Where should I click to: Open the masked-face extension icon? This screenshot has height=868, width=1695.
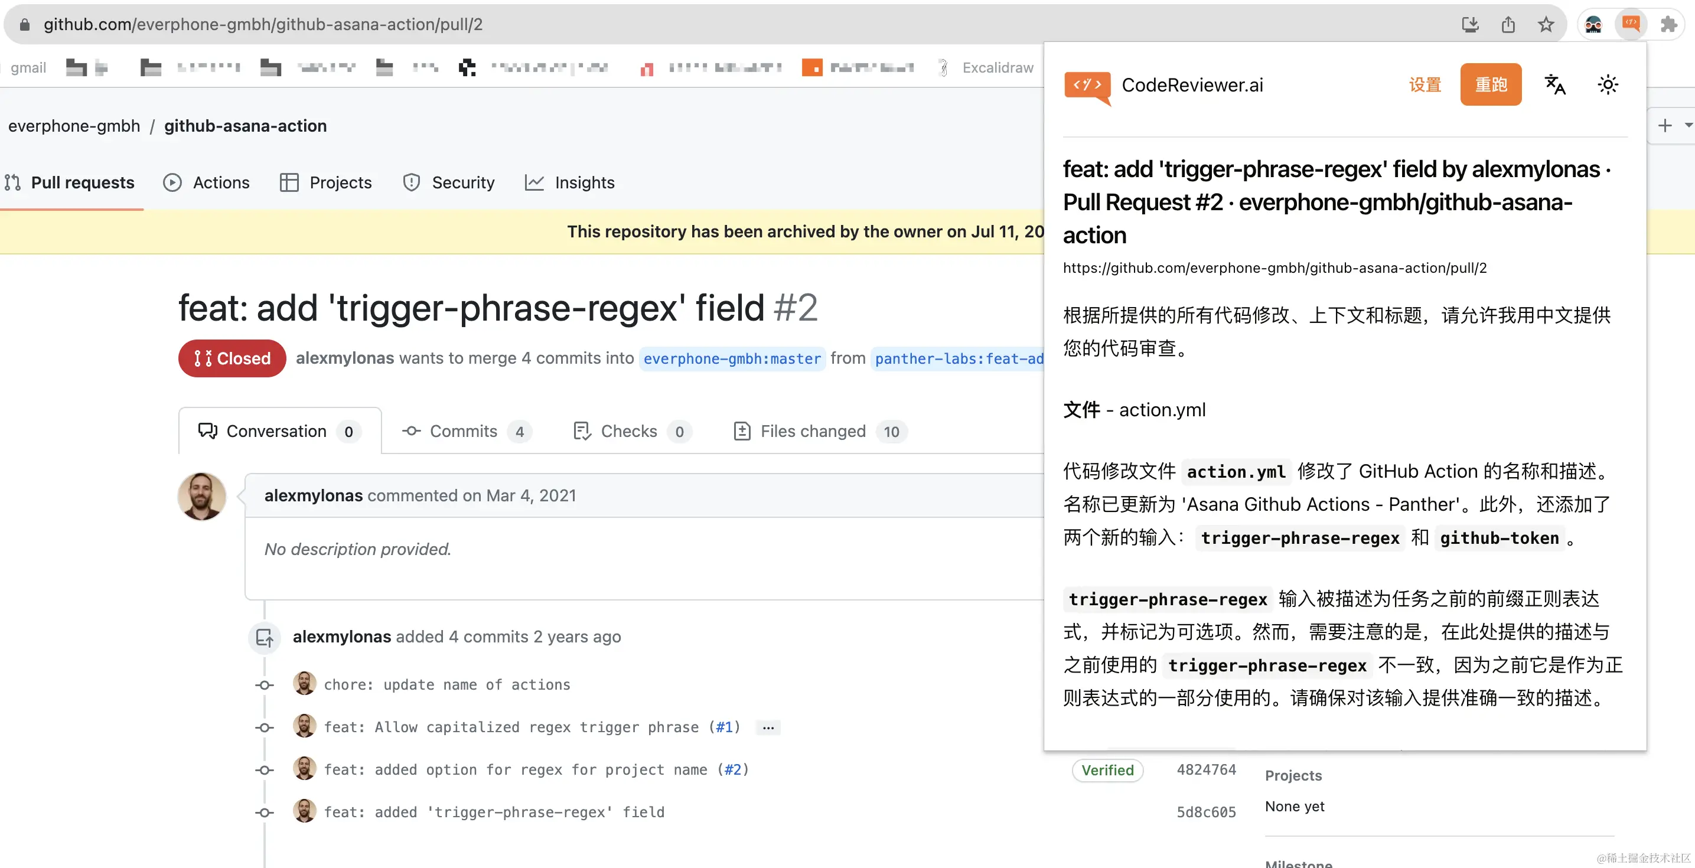click(x=1593, y=25)
